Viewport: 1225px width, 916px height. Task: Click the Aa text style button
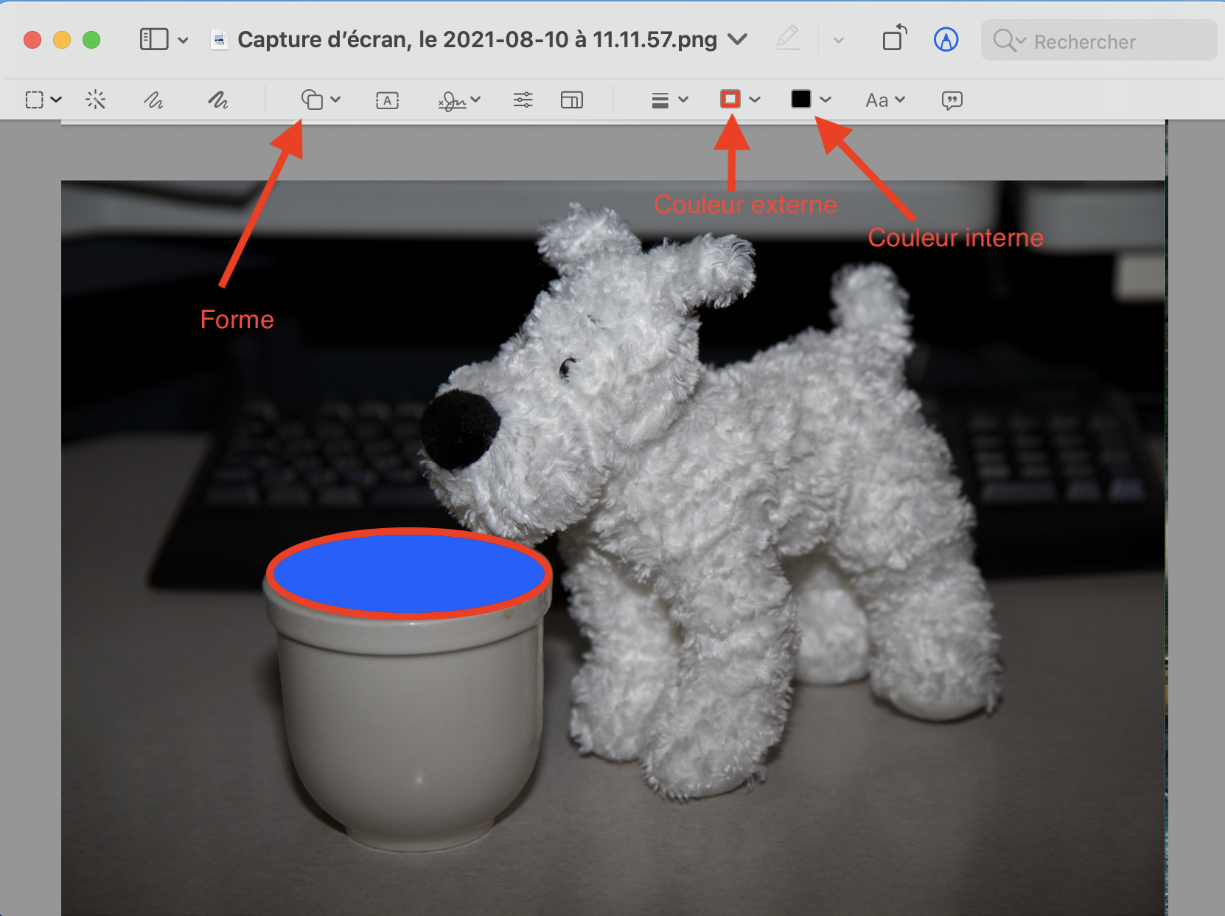tap(877, 100)
